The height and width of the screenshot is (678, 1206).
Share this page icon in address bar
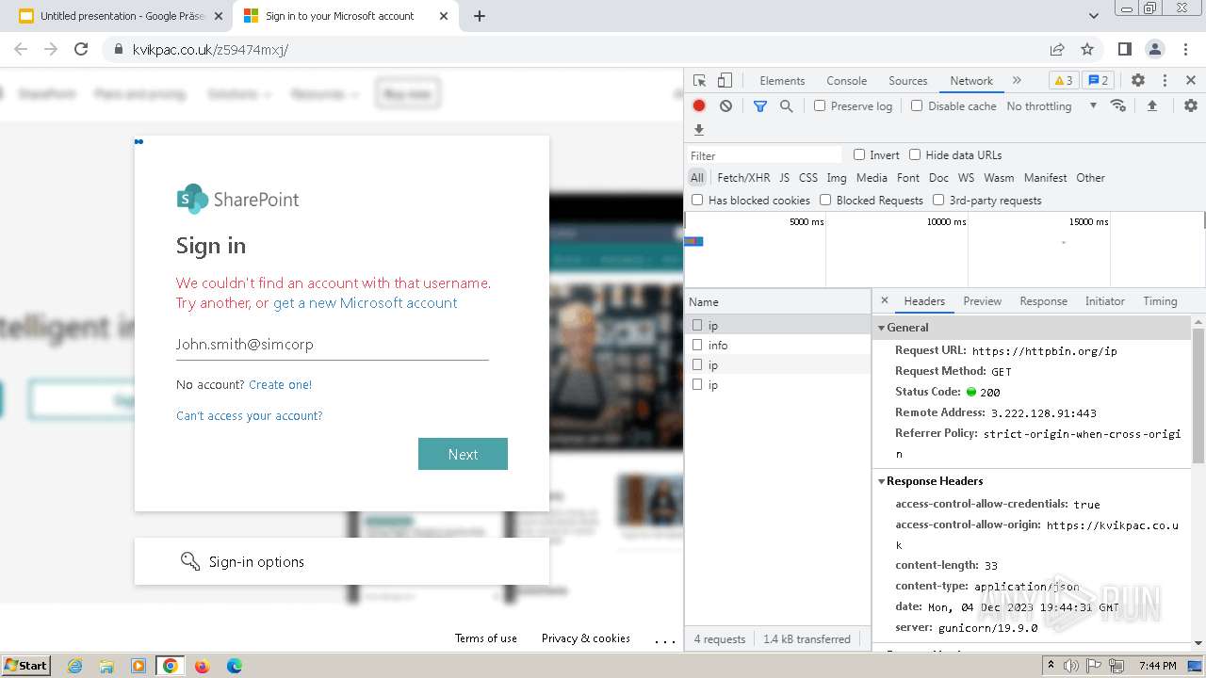pos(1057,49)
